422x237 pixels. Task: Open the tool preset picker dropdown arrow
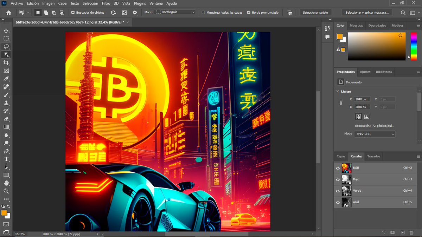point(28,13)
